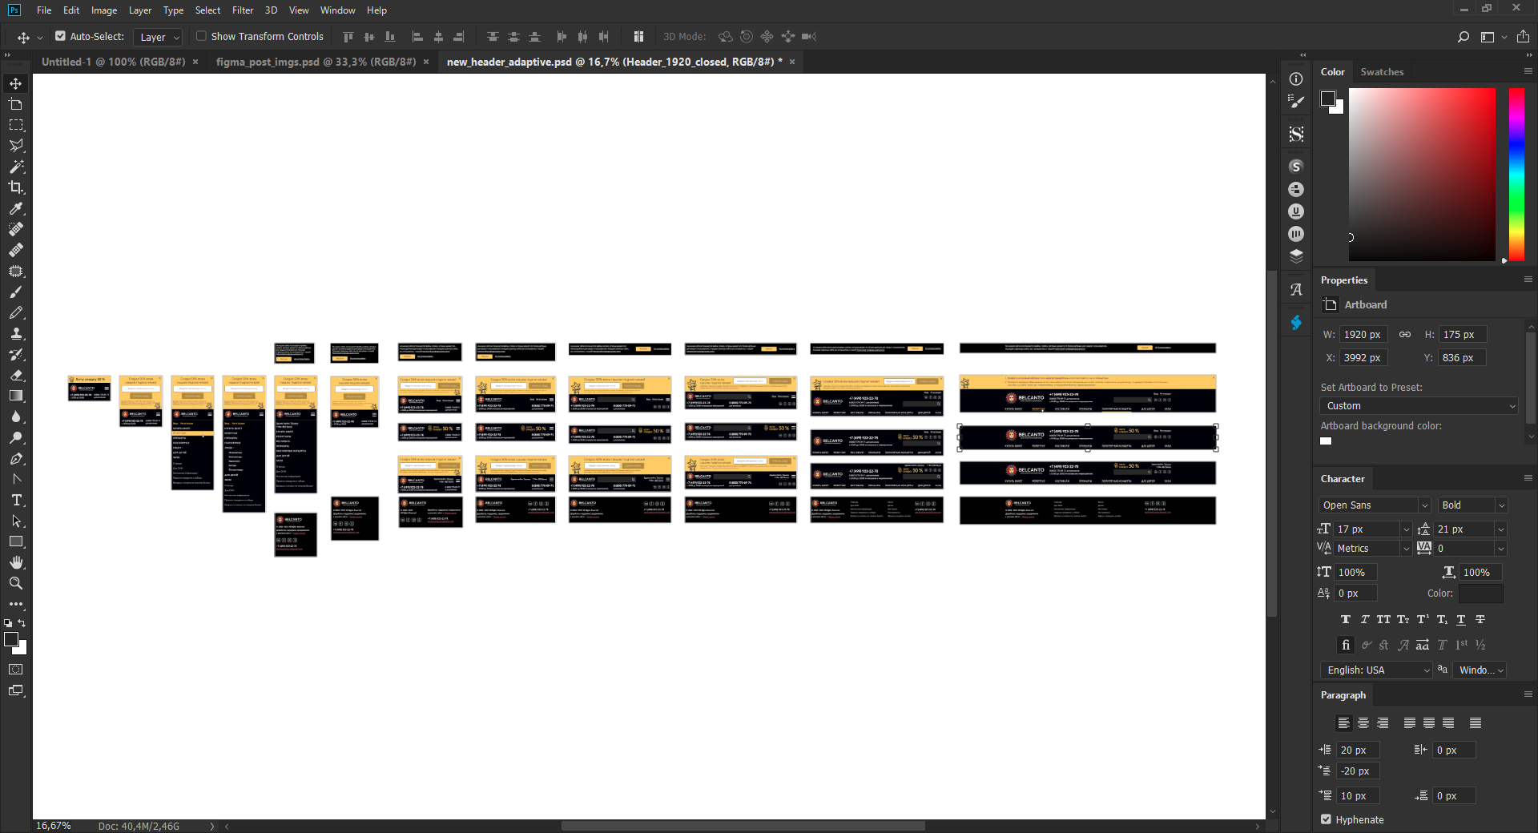
Task: Toggle All Caps style
Action: [x=1384, y=619]
